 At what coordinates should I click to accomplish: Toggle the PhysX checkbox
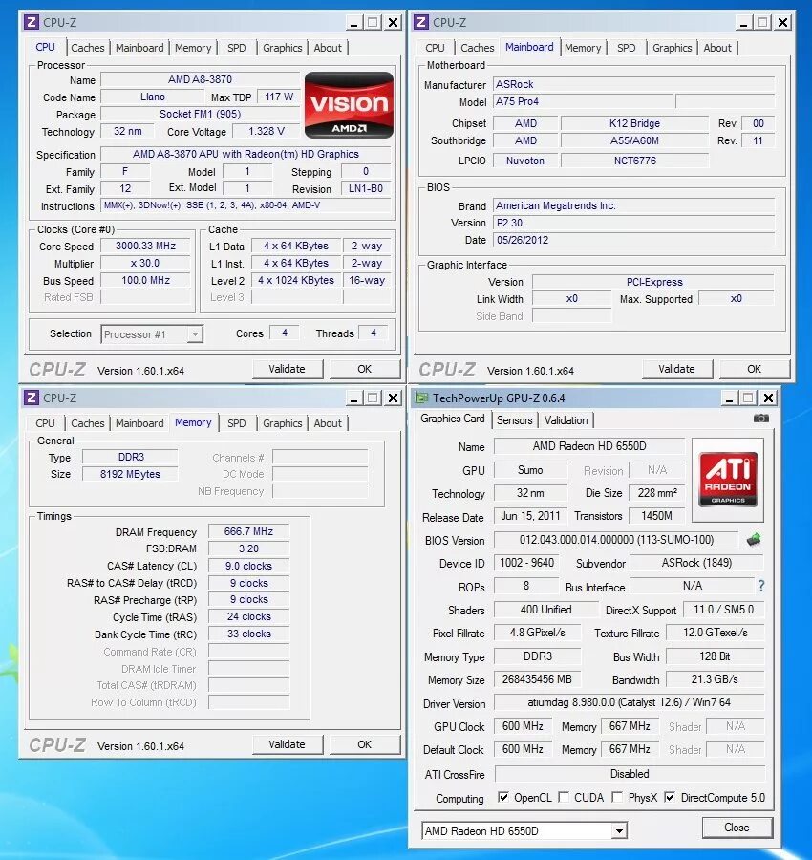[617, 797]
